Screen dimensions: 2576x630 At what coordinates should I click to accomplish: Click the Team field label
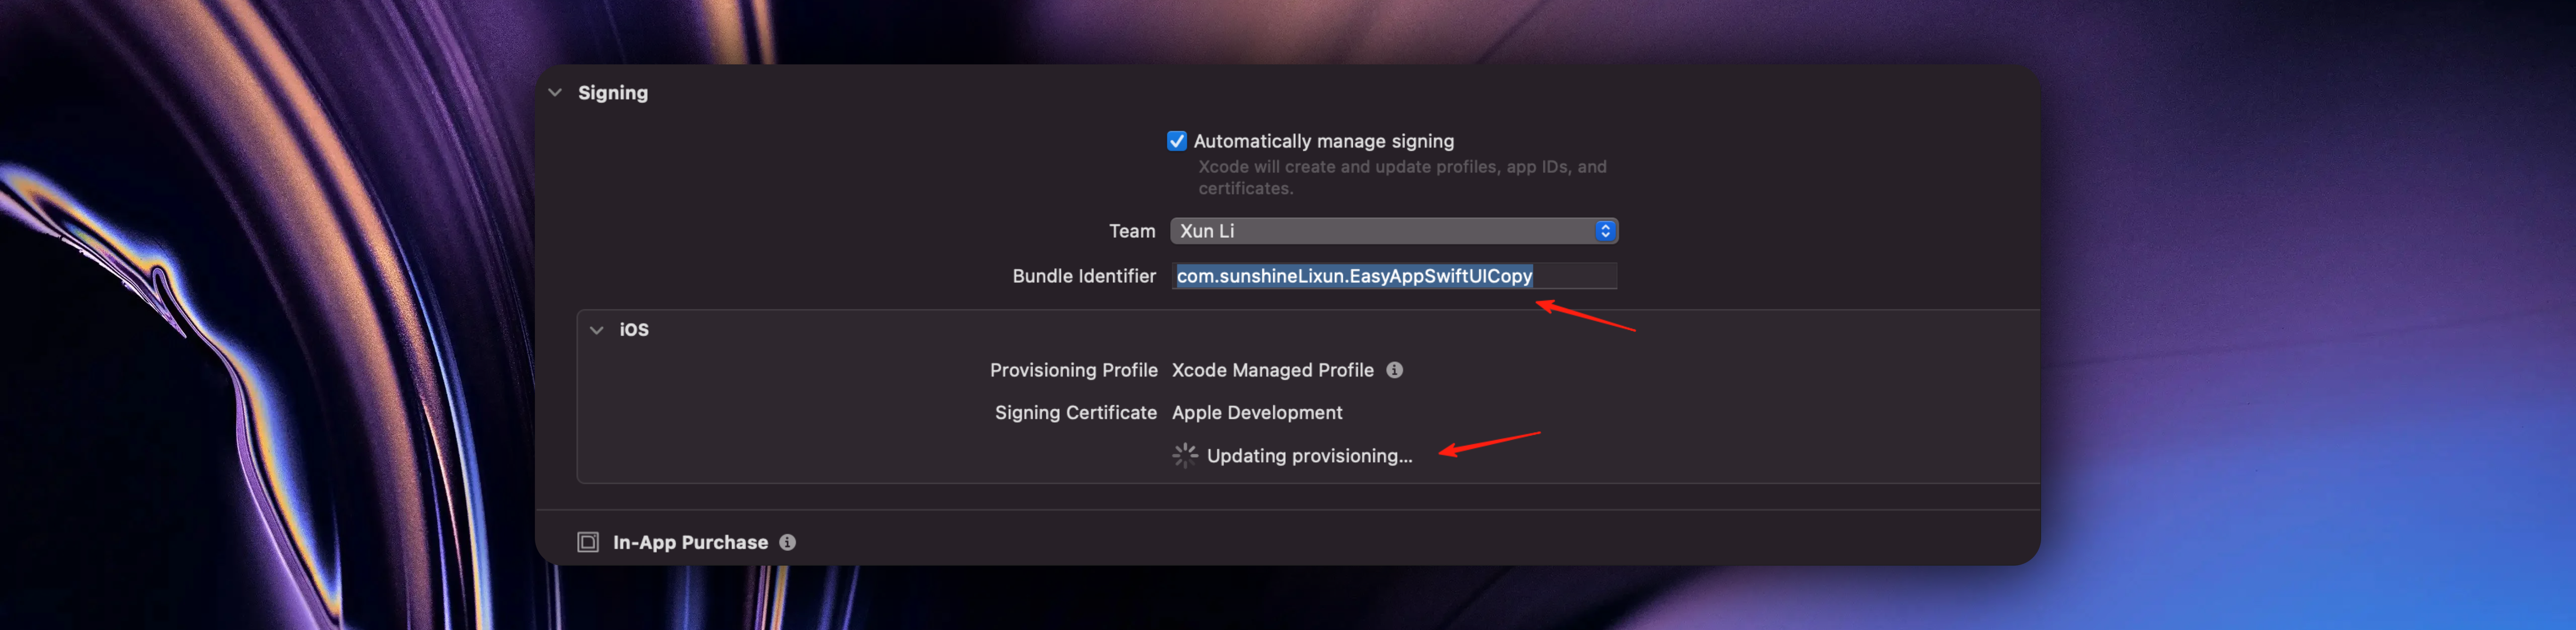[x=1131, y=232]
